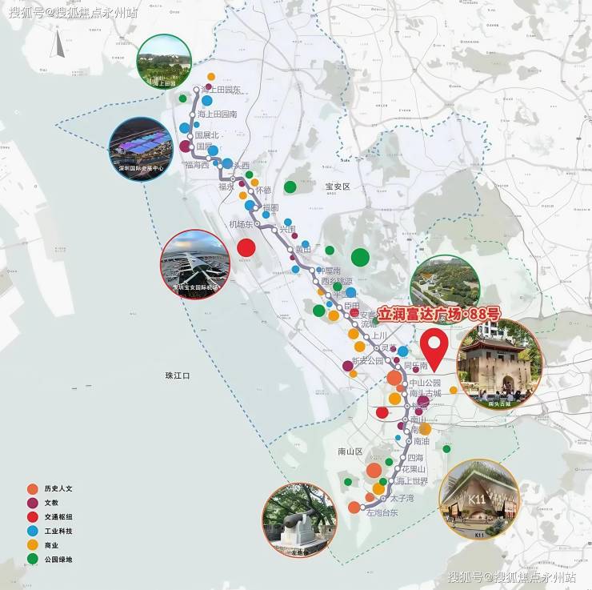Click the 机场东 station marker
Image resolution: width=592 pixels, height=590 pixels.
(258, 224)
